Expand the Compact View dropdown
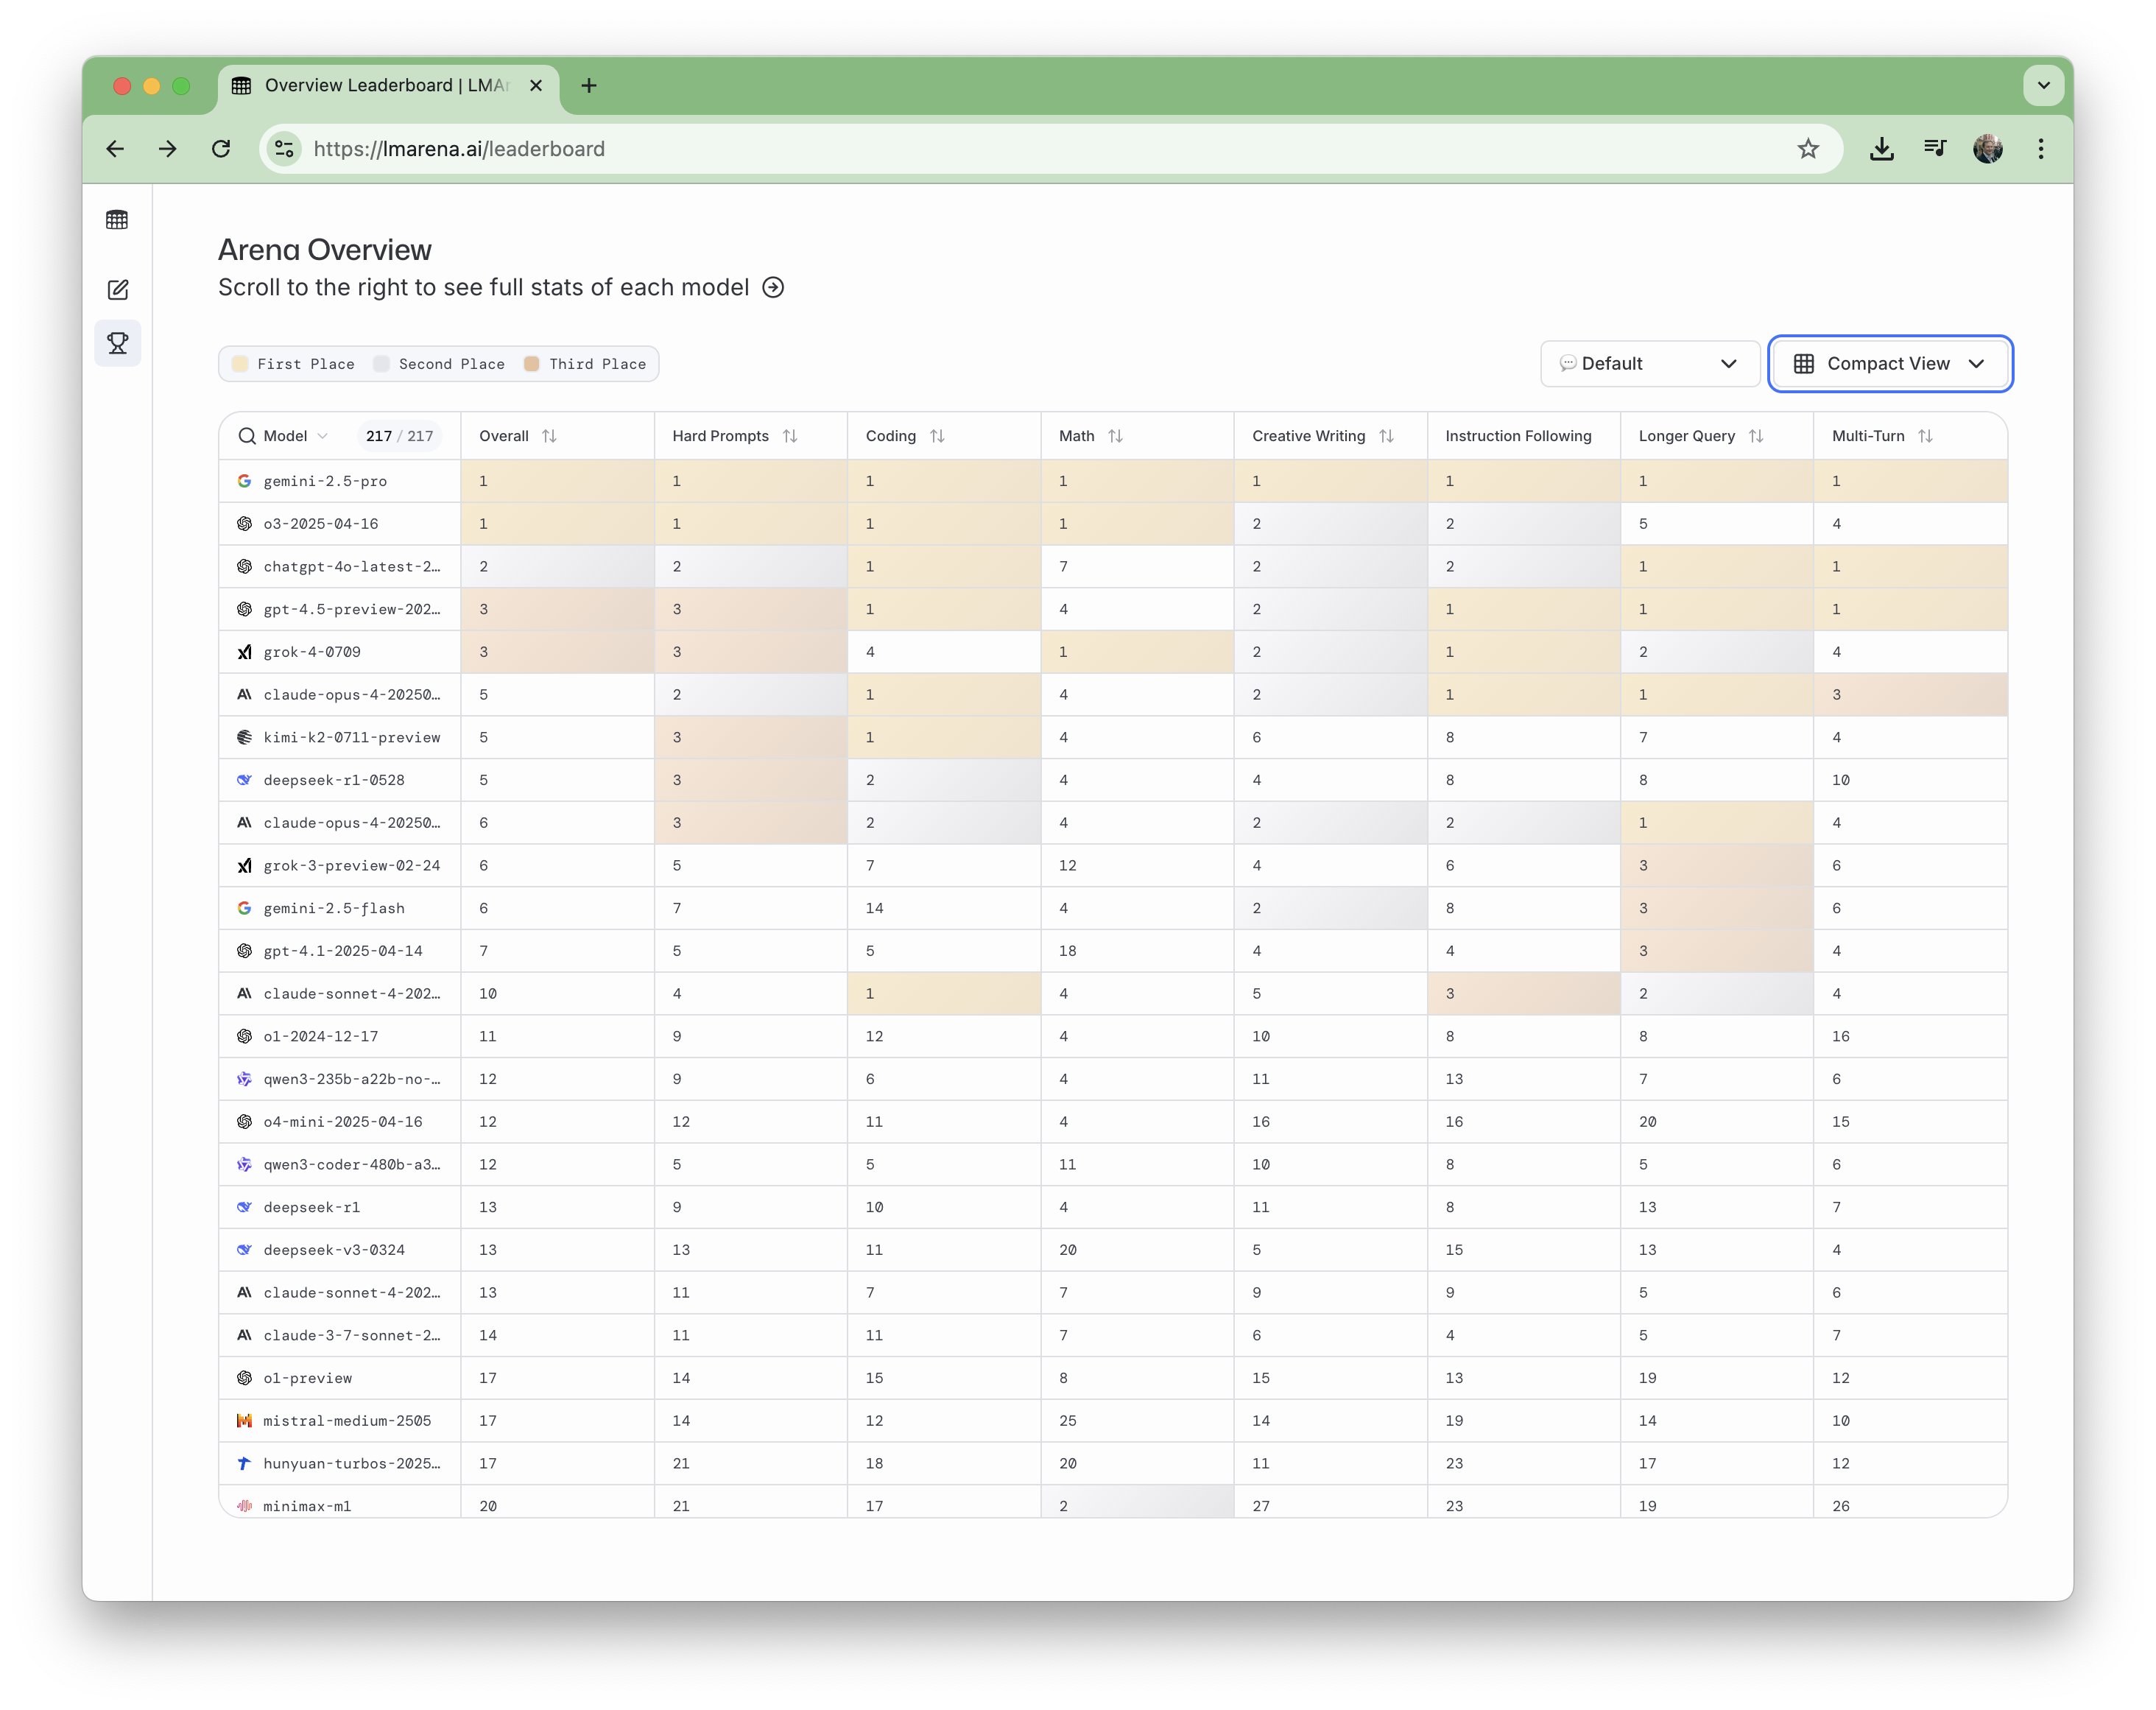Screen dimensions: 2156x1710 pyautogui.click(x=1890, y=364)
